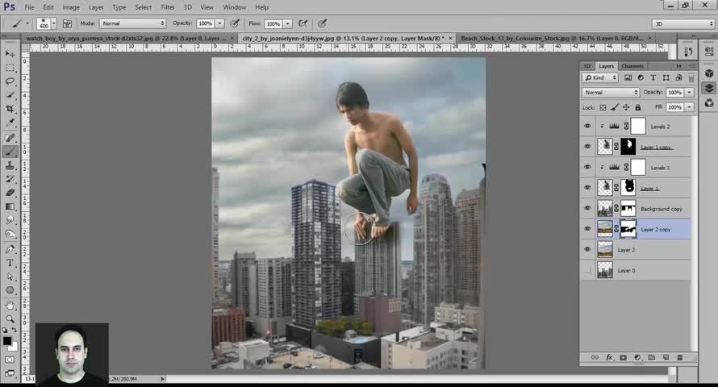Hide the Layer 1 layer
Screen dimensions: 718x387
coord(587,188)
